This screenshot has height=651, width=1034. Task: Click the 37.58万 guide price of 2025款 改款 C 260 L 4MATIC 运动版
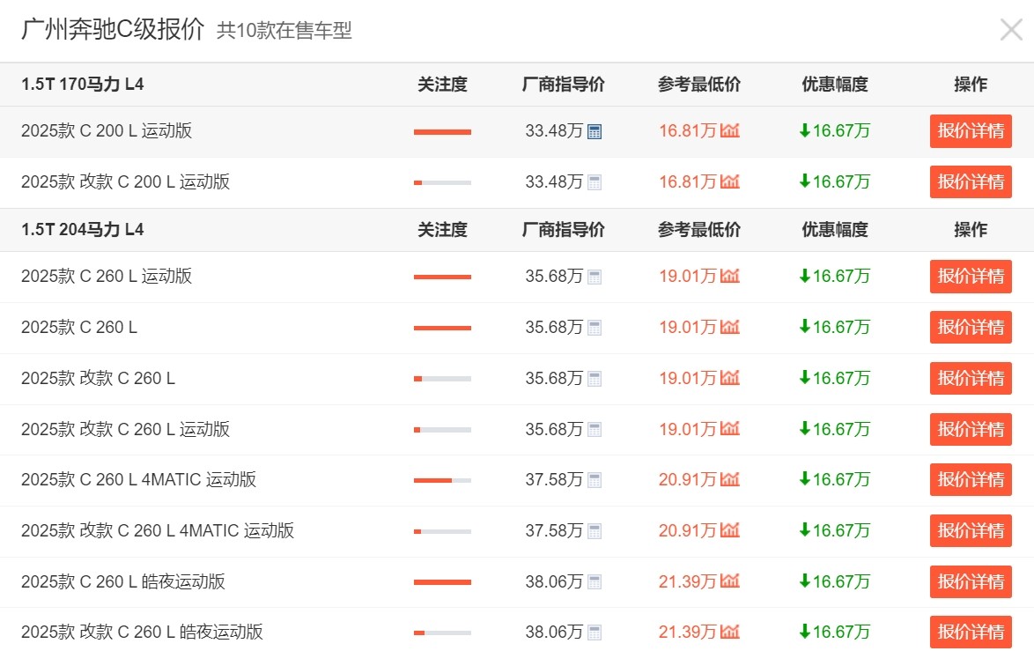554,530
